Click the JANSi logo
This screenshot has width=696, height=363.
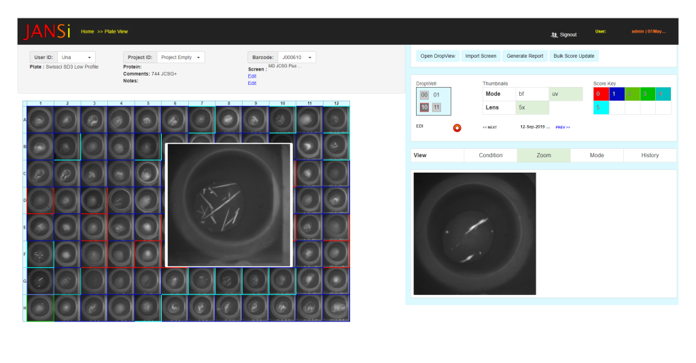pos(48,32)
